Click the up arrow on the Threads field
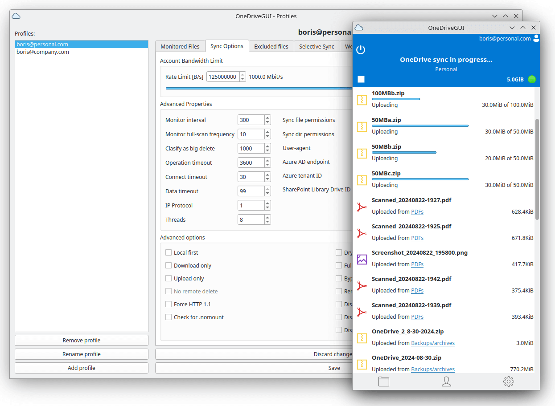The width and height of the screenshot is (555, 406). [267, 217]
